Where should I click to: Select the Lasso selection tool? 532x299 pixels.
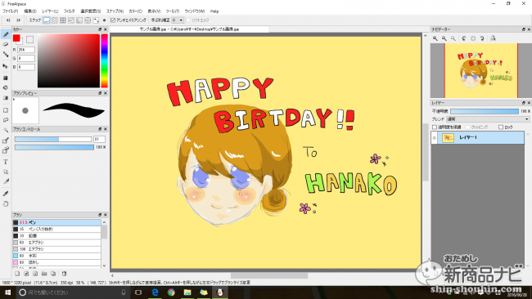point(6,120)
